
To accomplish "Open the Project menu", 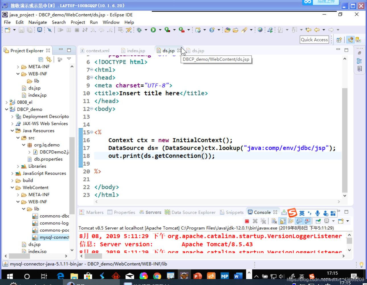I will 78,22.
